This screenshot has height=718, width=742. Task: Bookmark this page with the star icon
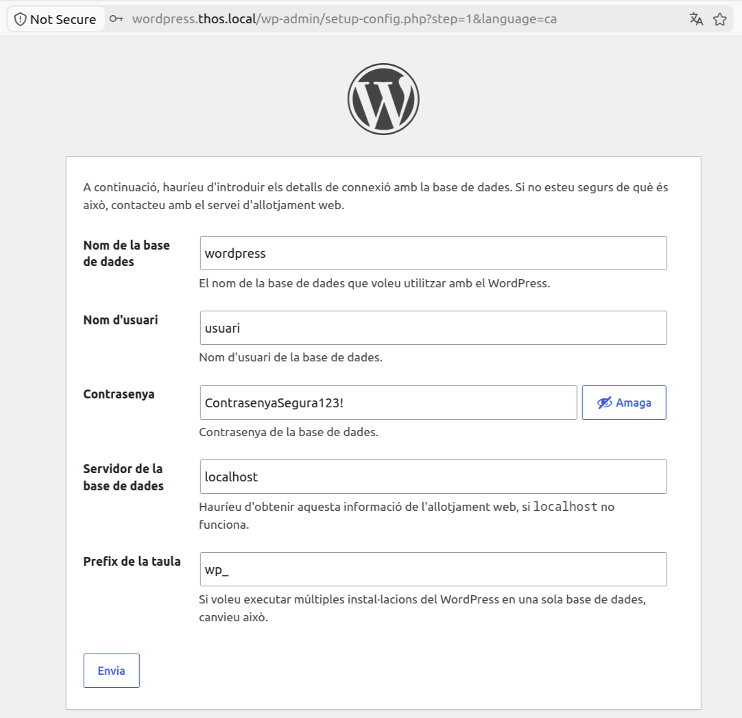point(720,19)
